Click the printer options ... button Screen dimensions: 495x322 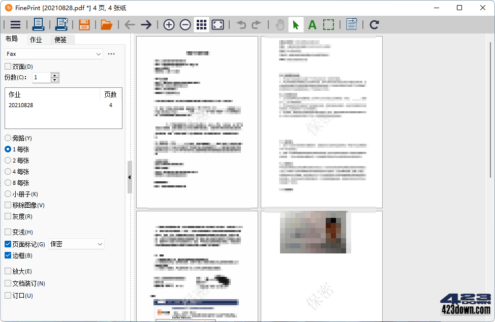pos(111,54)
